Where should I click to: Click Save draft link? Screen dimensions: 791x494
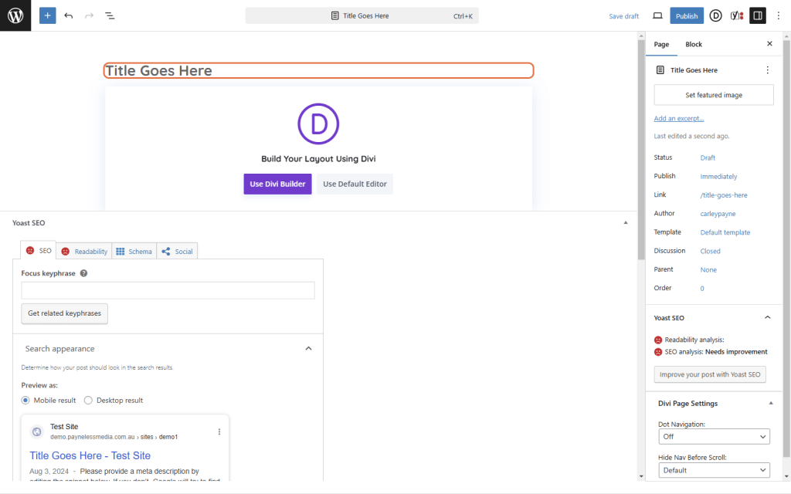tap(623, 16)
